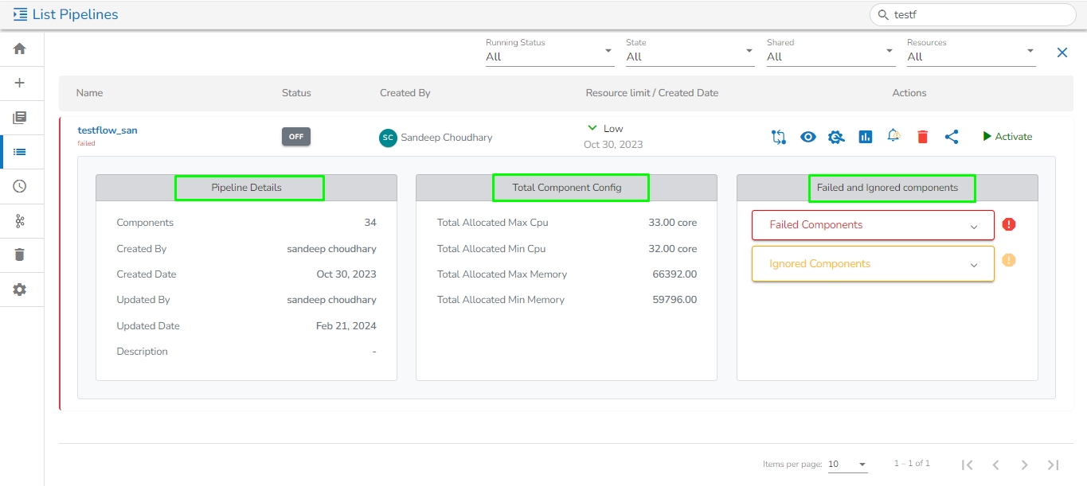The height and width of the screenshot is (486, 1087).
Task: Click the alert bell icon in Actions
Action: (x=893, y=136)
